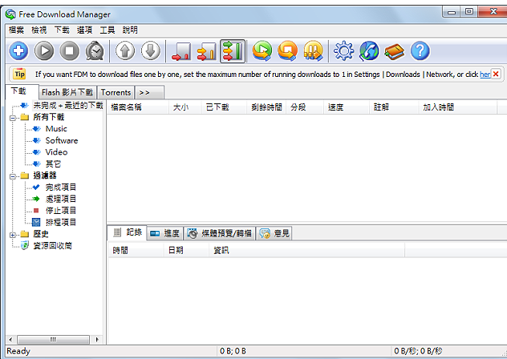Stop downloads with the square stop icon
Screen dimensions: 507x359
click(x=70, y=51)
